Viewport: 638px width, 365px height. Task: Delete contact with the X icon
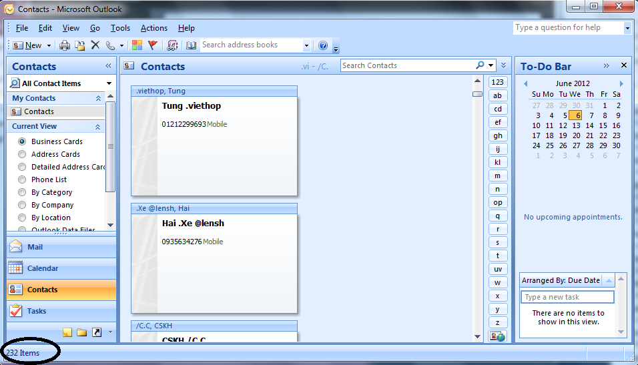(x=95, y=45)
